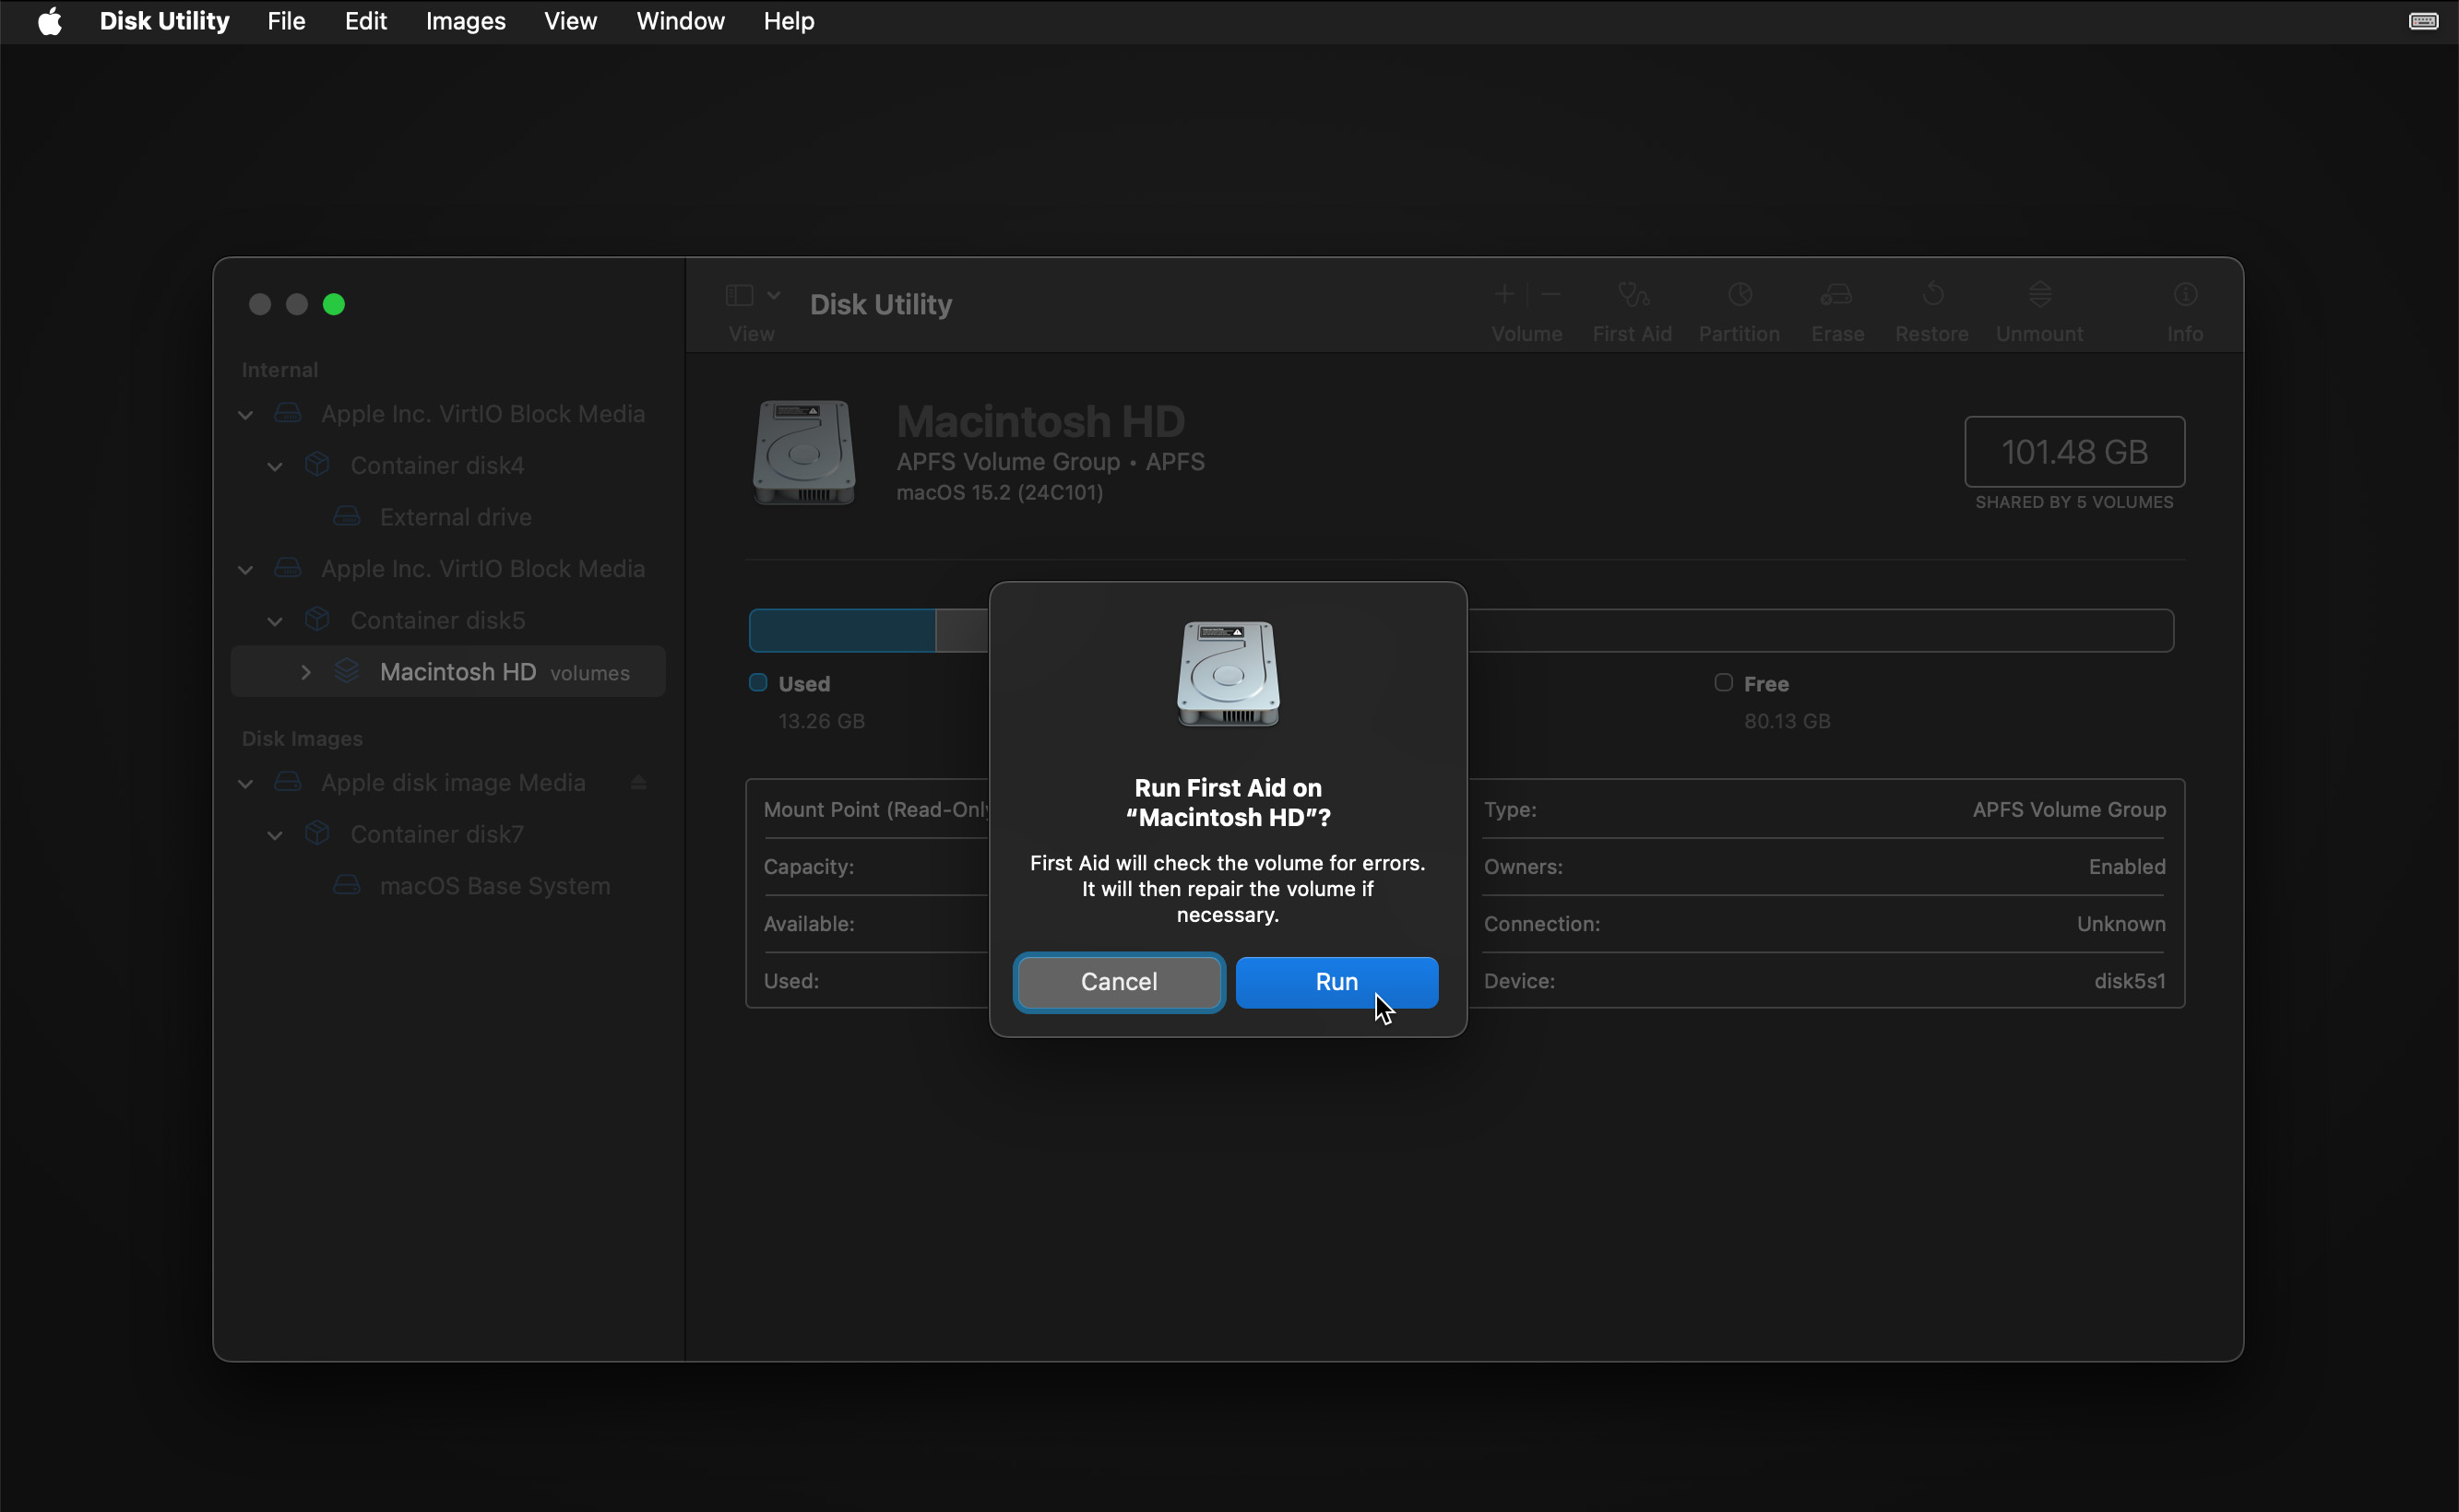This screenshot has width=2459, height=1512.
Task: Click the Info toolbar icon
Action: point(2185,295)
